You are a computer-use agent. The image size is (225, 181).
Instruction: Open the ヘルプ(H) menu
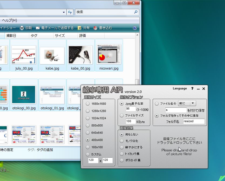tap(9, 20)
